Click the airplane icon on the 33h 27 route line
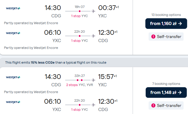188x114 pixels. point(93,80)
